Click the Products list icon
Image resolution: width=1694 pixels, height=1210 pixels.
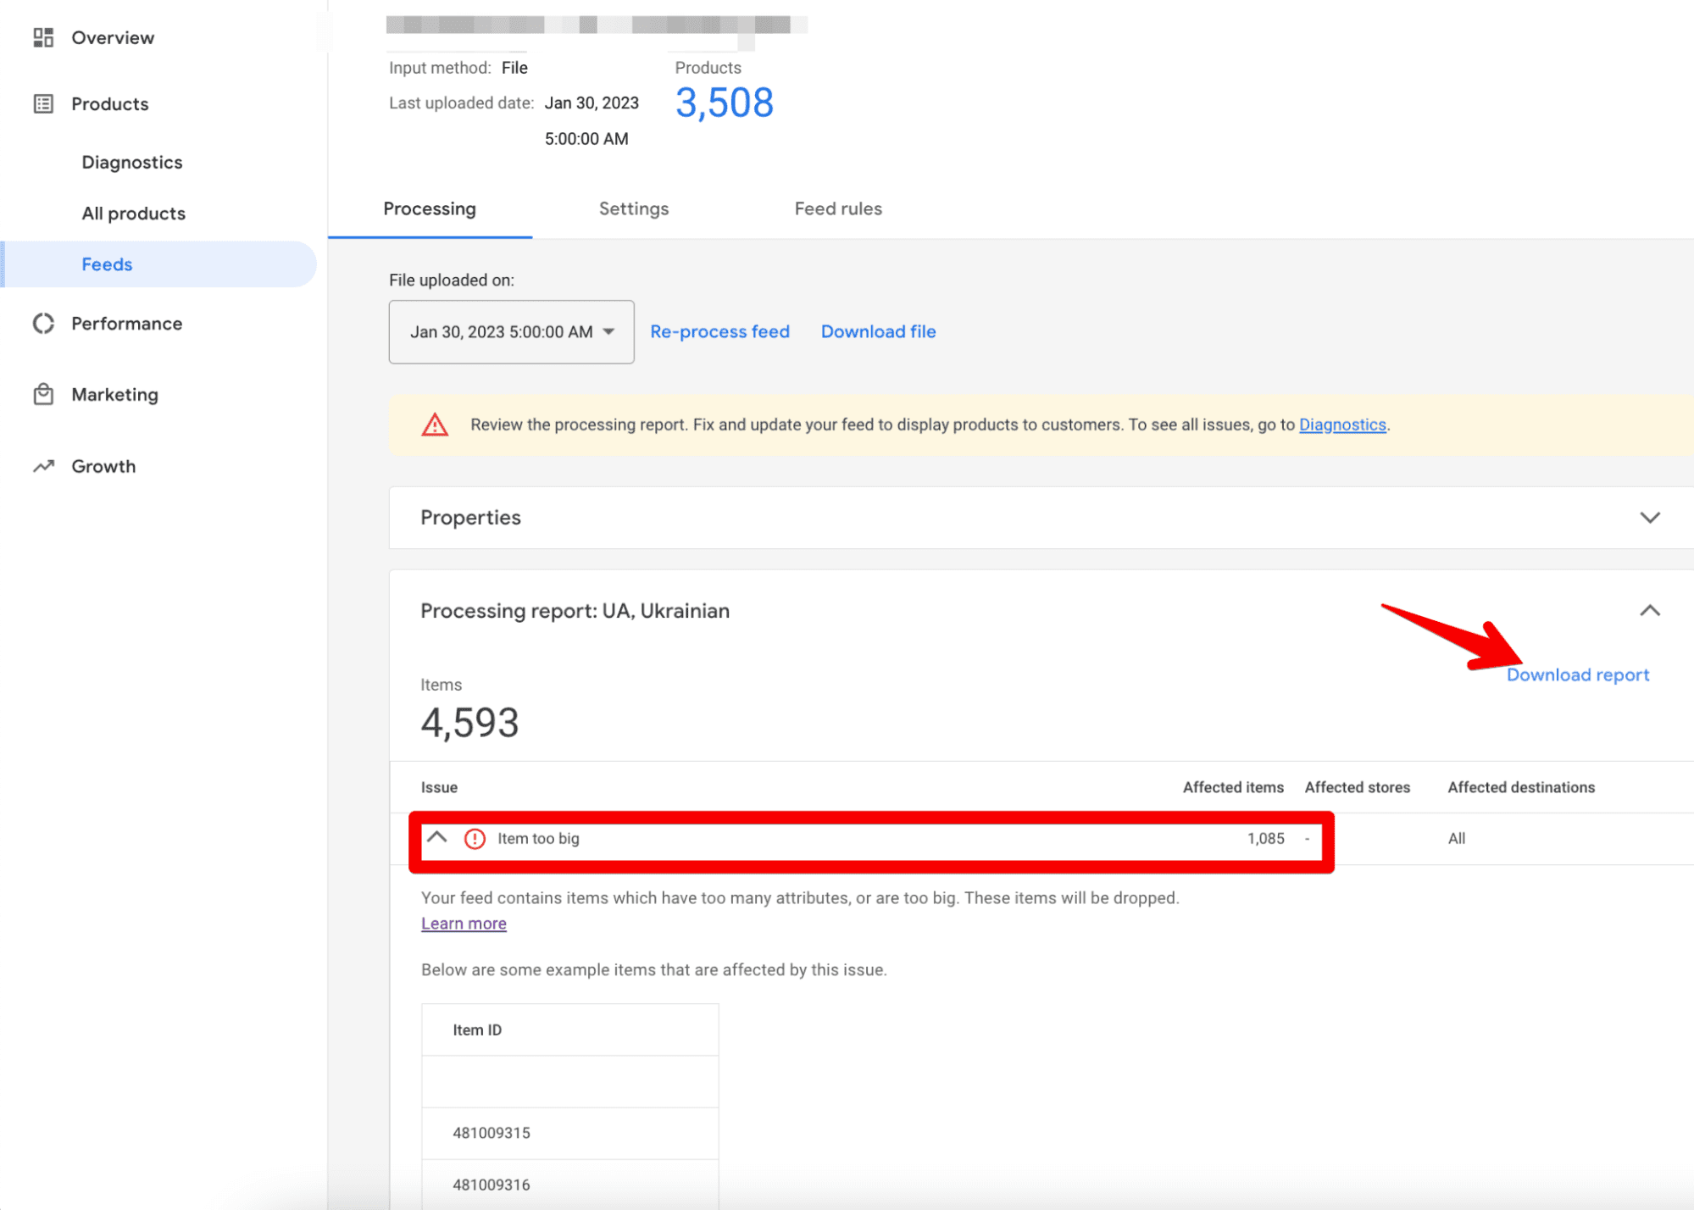coord(43,104)
